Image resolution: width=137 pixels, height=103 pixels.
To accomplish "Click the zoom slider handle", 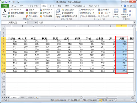I will tap(124, 100).
